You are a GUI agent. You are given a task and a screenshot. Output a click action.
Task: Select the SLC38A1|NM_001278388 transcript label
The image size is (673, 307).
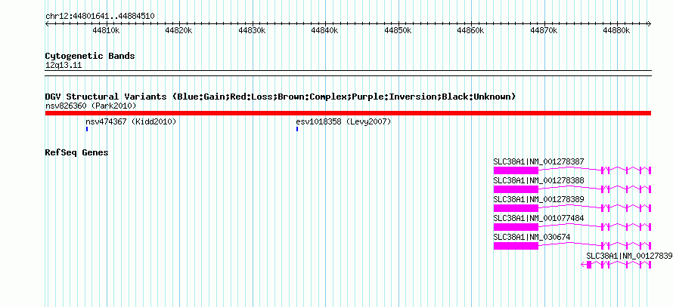click(x=538, y=180)
